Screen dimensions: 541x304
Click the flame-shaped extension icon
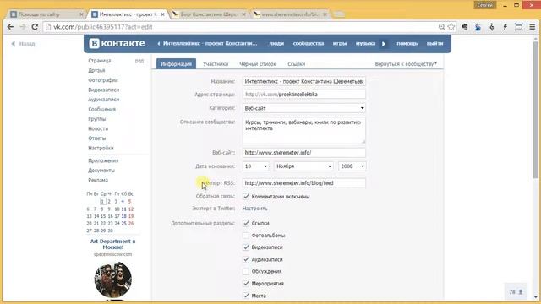[492, 27]
